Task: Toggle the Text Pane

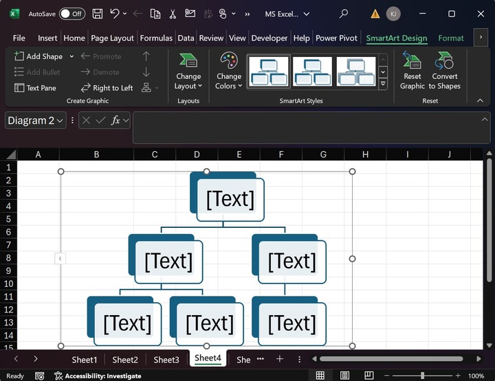Action: click(x=36, y=88)
